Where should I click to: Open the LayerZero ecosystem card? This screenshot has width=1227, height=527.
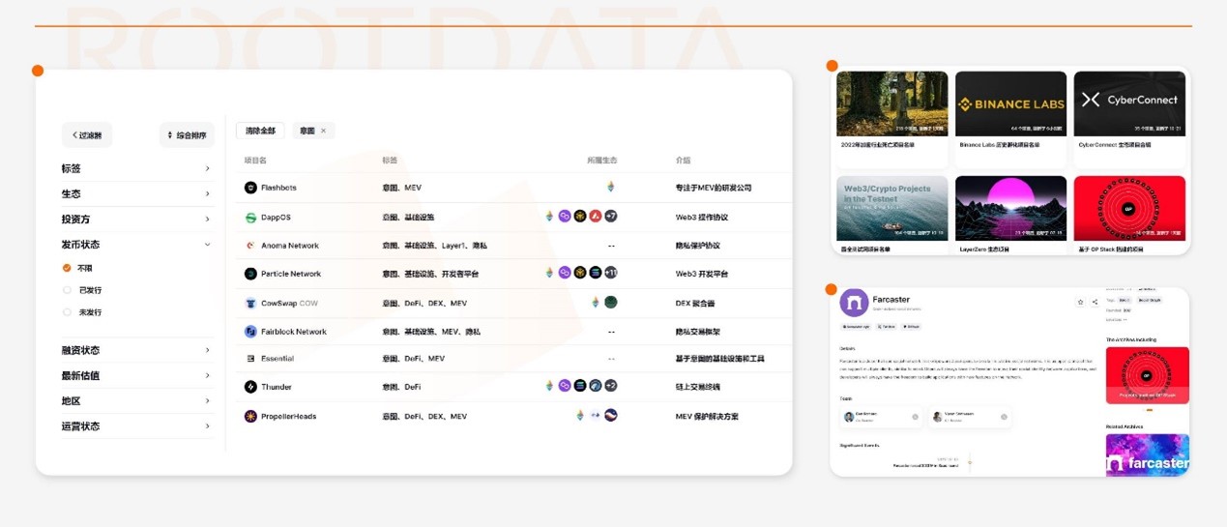point(1010,215)
